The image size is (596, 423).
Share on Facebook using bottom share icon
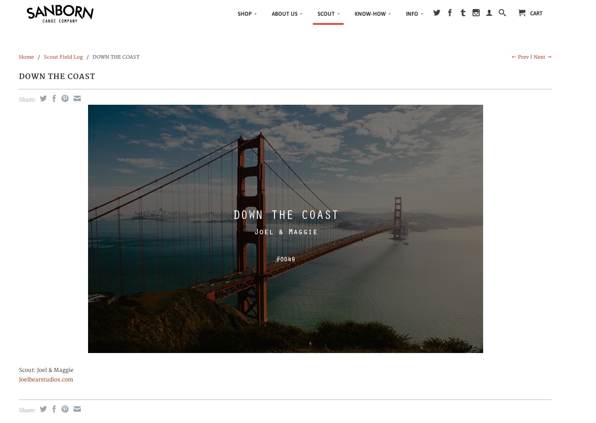tap(54, 409)
